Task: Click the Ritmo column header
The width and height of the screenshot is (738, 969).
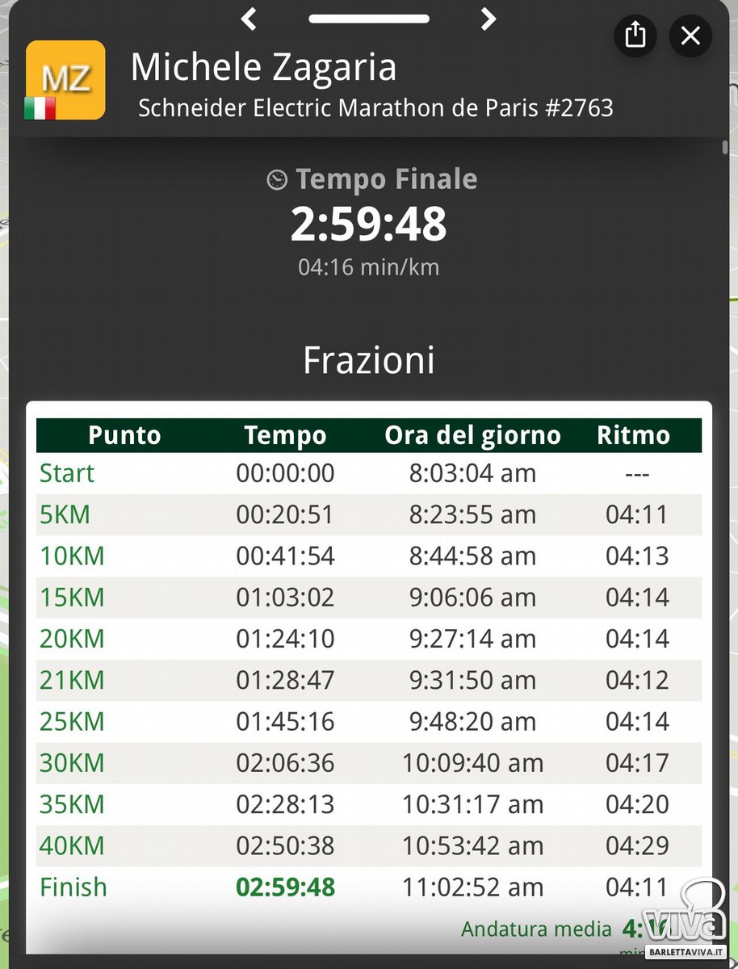Action: 633,435
